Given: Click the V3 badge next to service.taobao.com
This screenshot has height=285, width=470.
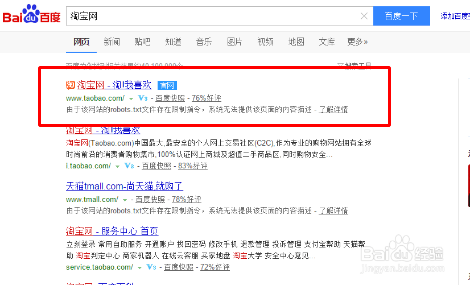Looking at the screenshot, I should (x=151, y=267).
